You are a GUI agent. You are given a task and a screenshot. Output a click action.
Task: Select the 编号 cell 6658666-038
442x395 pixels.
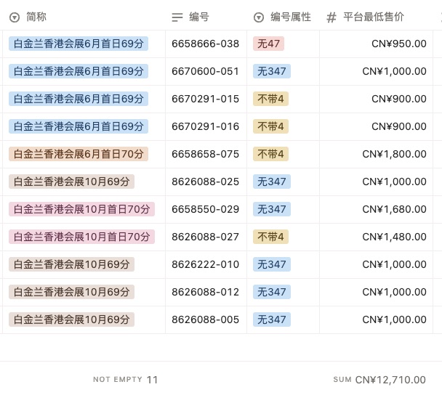click(x=205, y=44)
